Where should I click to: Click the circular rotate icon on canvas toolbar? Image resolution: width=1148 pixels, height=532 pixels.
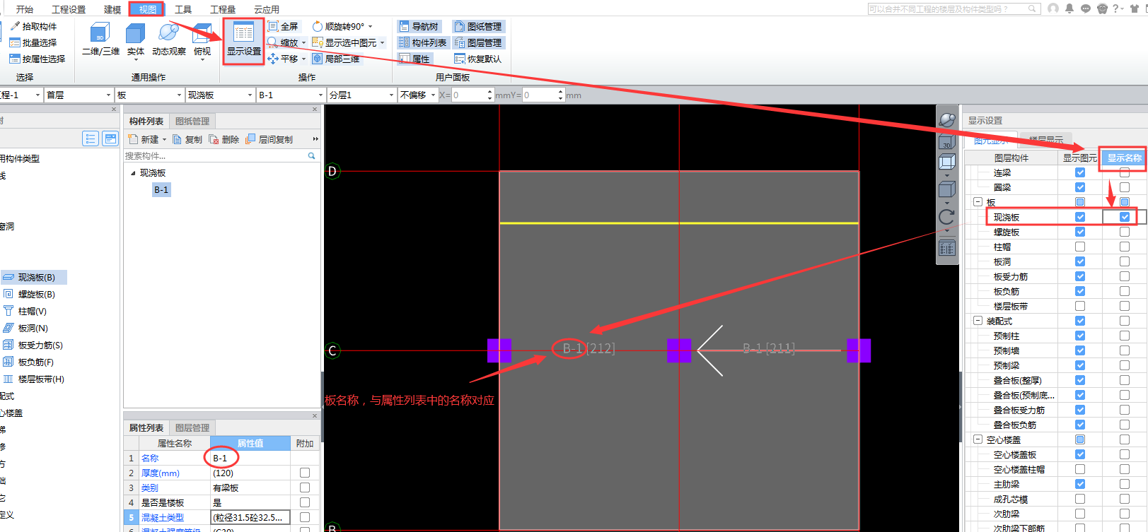coord(947,217)
